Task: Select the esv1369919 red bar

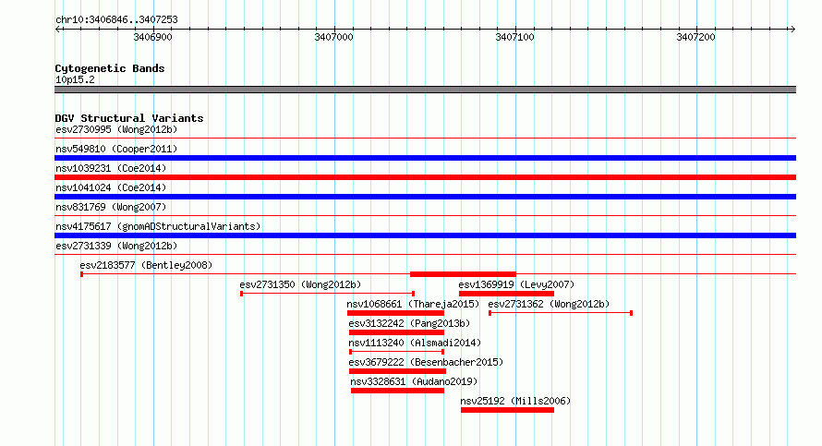Action: (506, 294)
